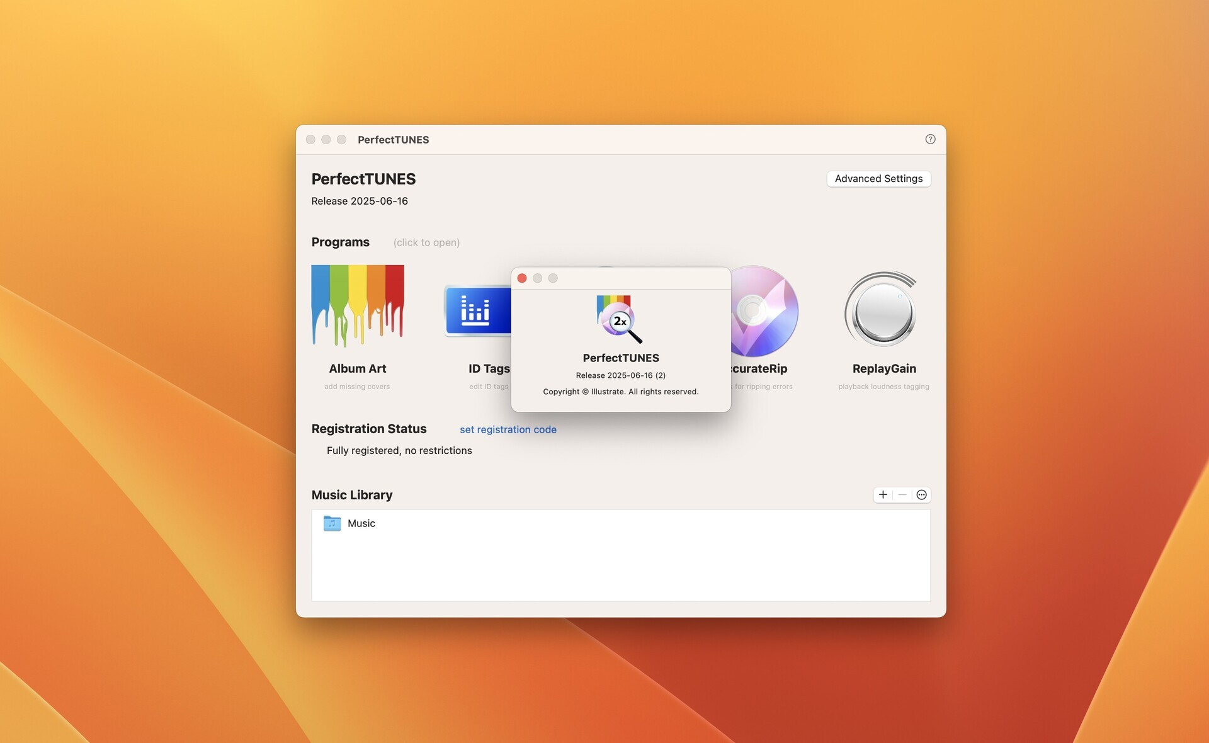Screen dimensions: 1209x743
Task: Click the PerfectTUNES title bar text
Action: pyautogui.click(x=393, y=140)
